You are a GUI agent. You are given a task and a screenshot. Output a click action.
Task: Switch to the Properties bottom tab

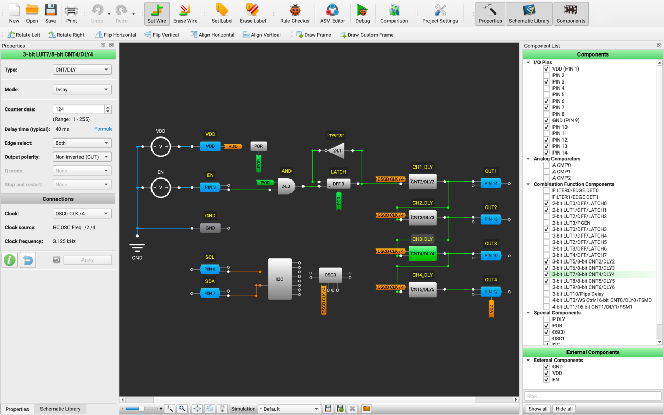17,409
